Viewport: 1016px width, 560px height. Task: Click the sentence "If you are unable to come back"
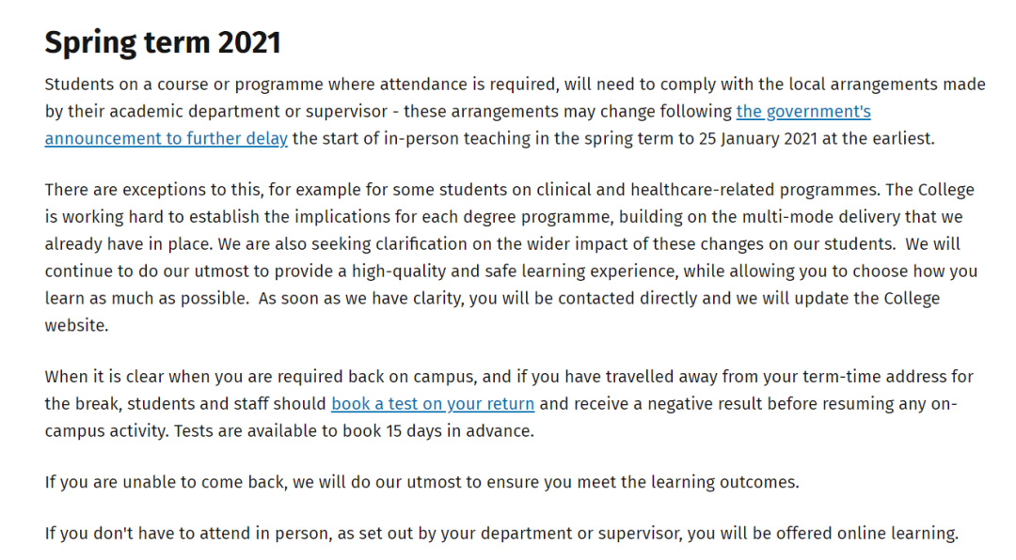(421, 482)
